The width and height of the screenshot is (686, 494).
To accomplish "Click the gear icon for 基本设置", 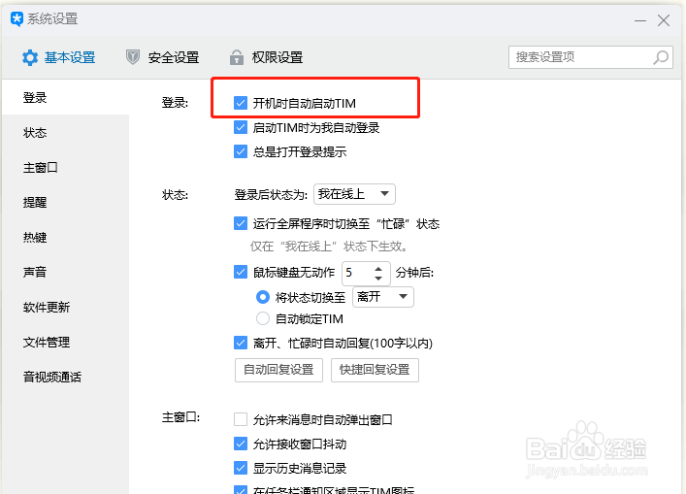I will coord(30,58).
